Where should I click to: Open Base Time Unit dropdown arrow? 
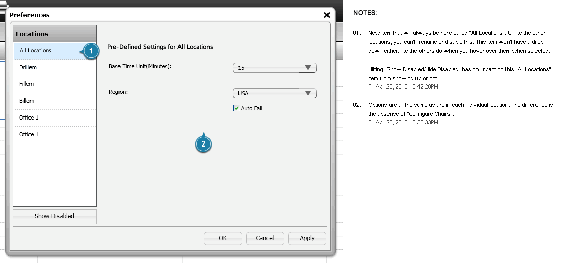coord(308,68)
